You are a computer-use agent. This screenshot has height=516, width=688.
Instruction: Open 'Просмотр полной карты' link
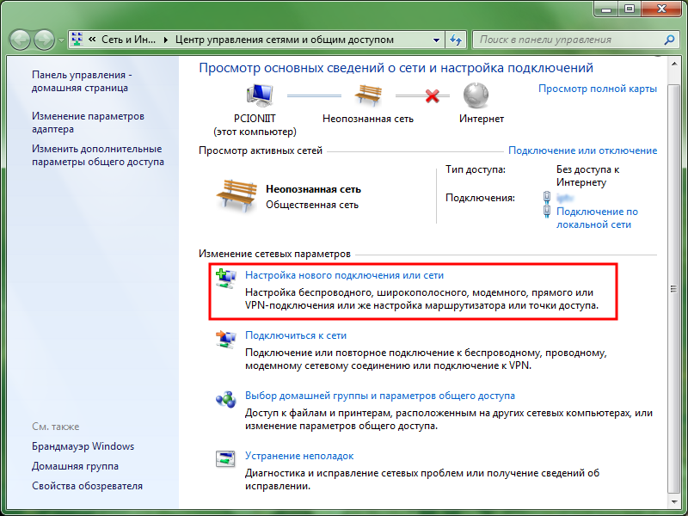(598, 89)
